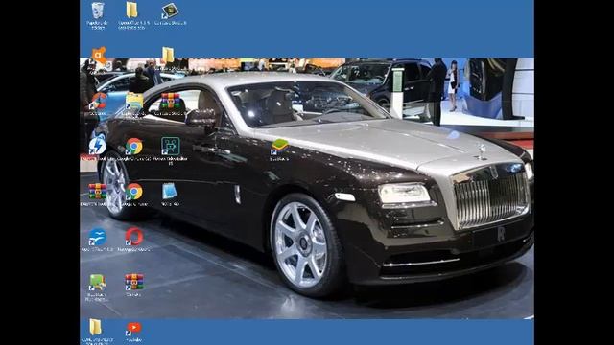Viewport: 614px width, 345px height.
Task: Launch Daemon Tools Lite lightning icon
Action: [97, 146]
